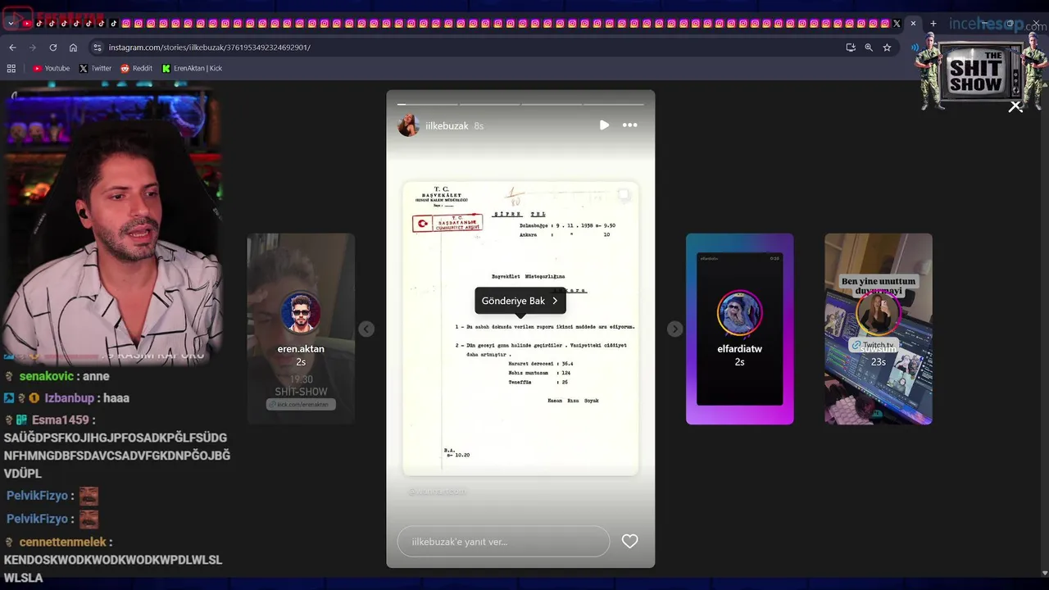This screenshot has height=590, width=1049.
Task: Play the paused story
Action: (x=604, y=125)
